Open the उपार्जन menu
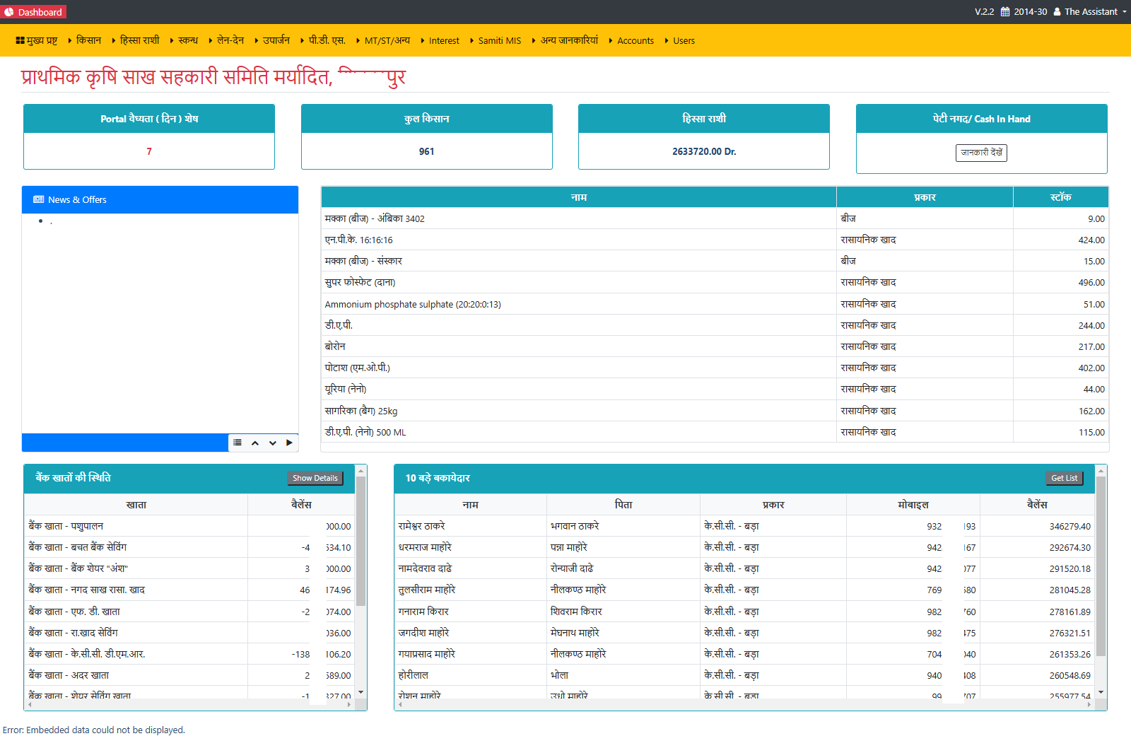This screenshot has width=1131, height=736. (x=272, y=41)
